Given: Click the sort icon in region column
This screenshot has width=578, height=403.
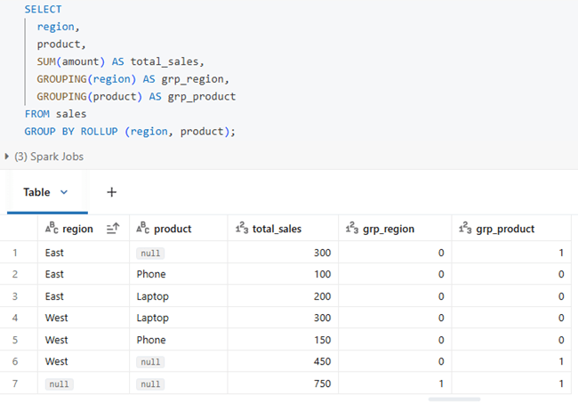Looking at the screenshot, I should [113, 229].
